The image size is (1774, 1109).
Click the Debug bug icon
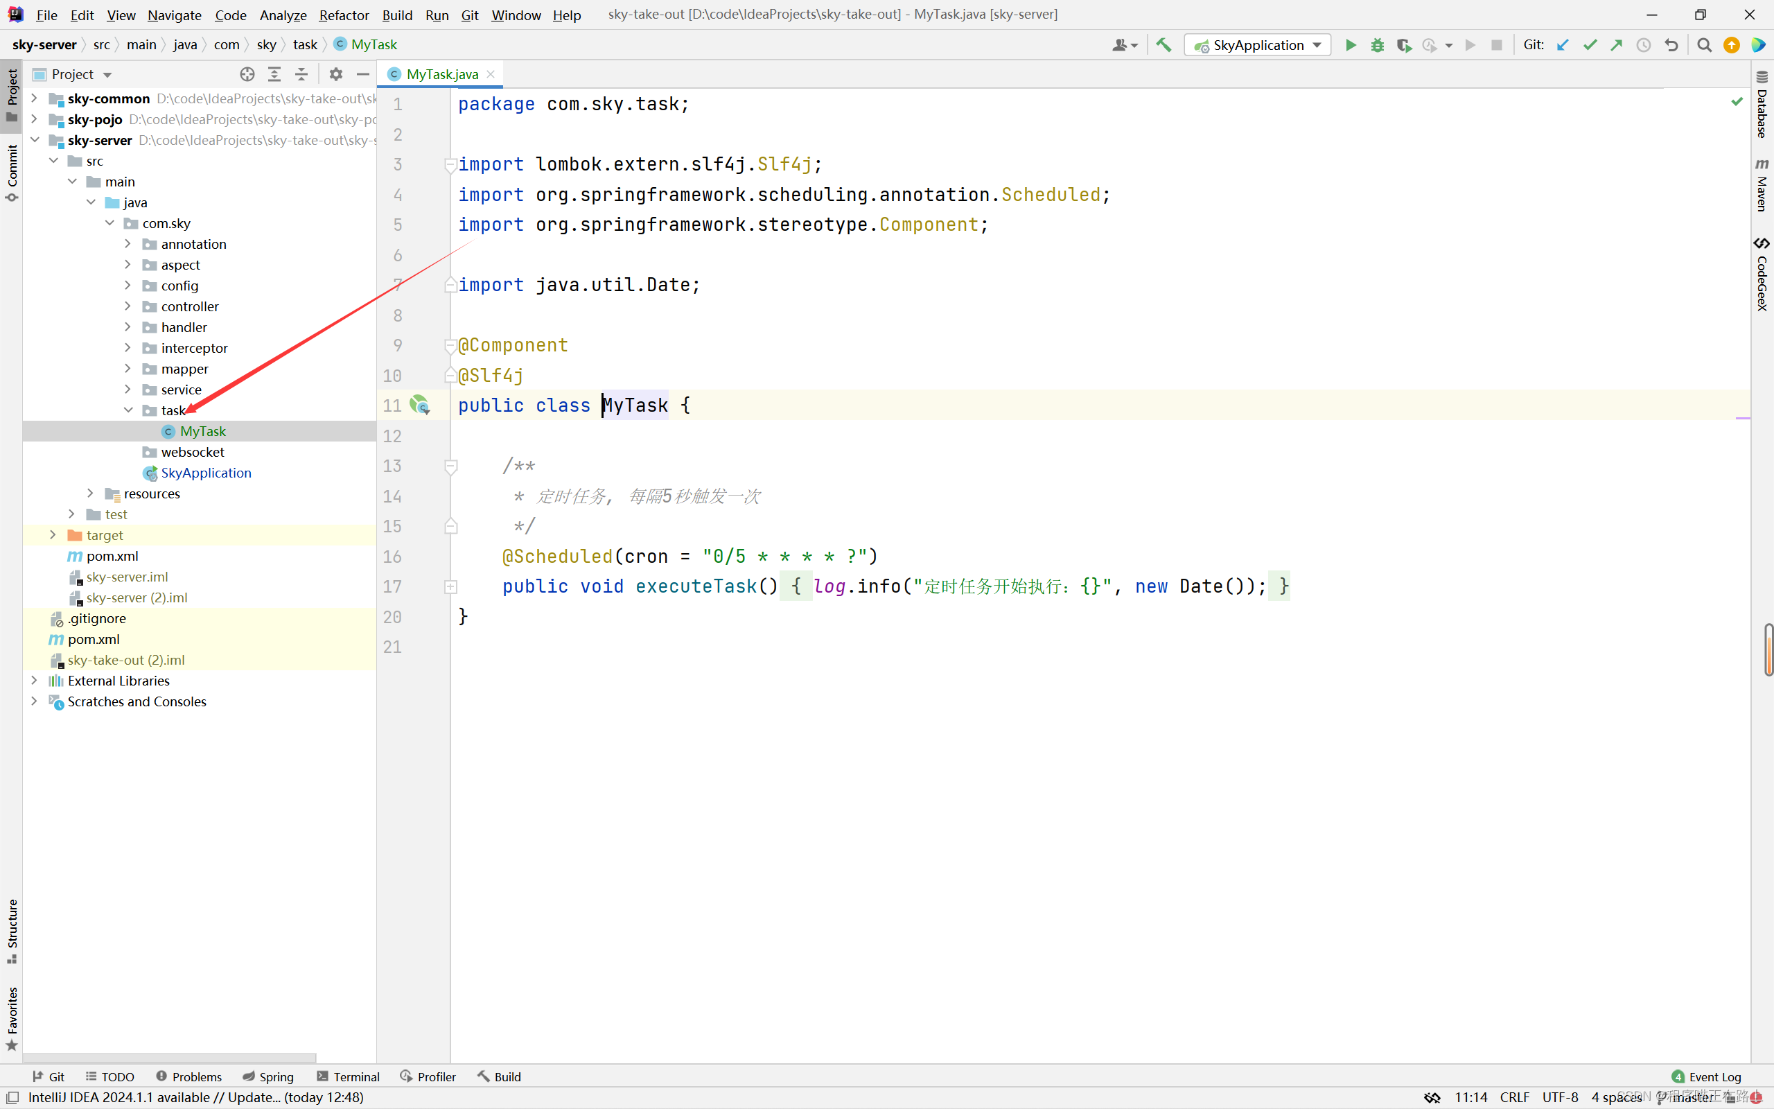pos(1378,45)
